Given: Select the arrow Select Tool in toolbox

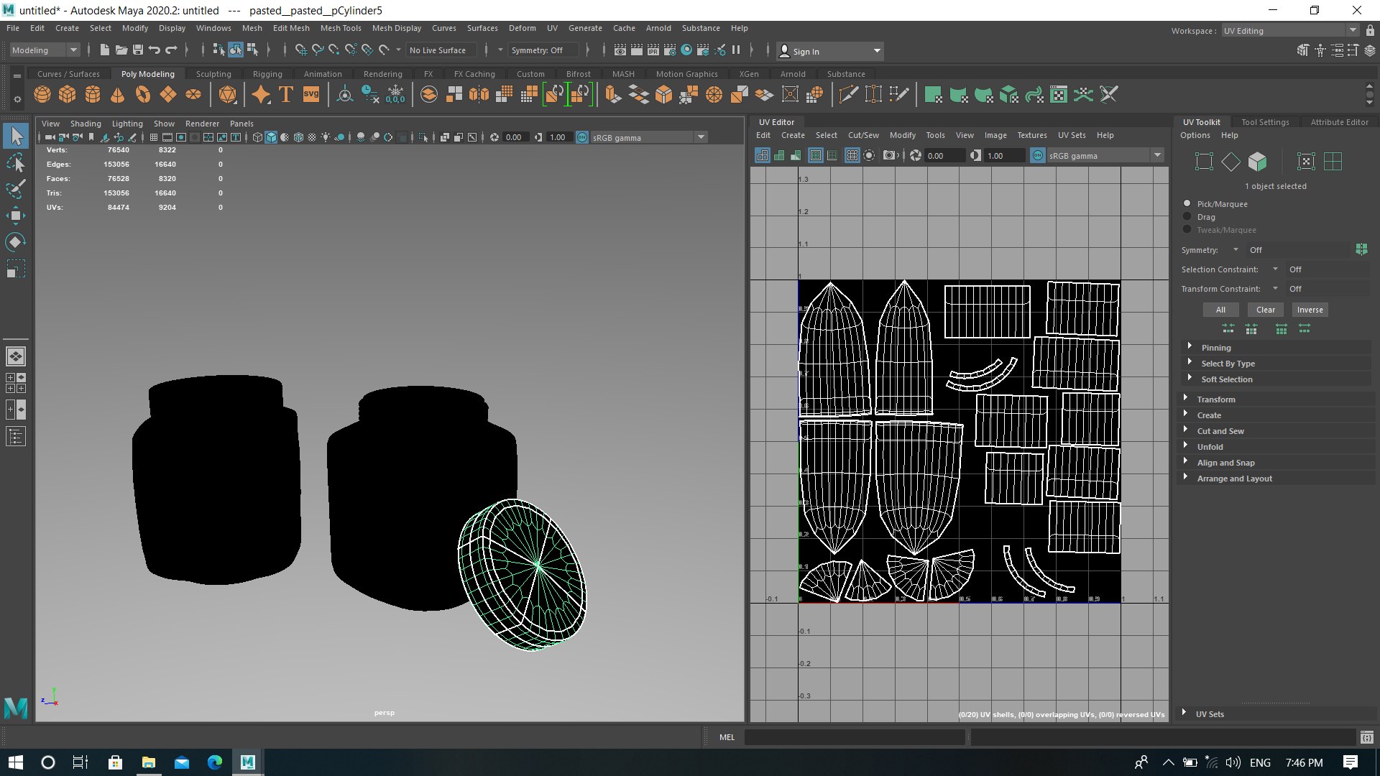Looking at the screenshot, I should coord(16,136).
